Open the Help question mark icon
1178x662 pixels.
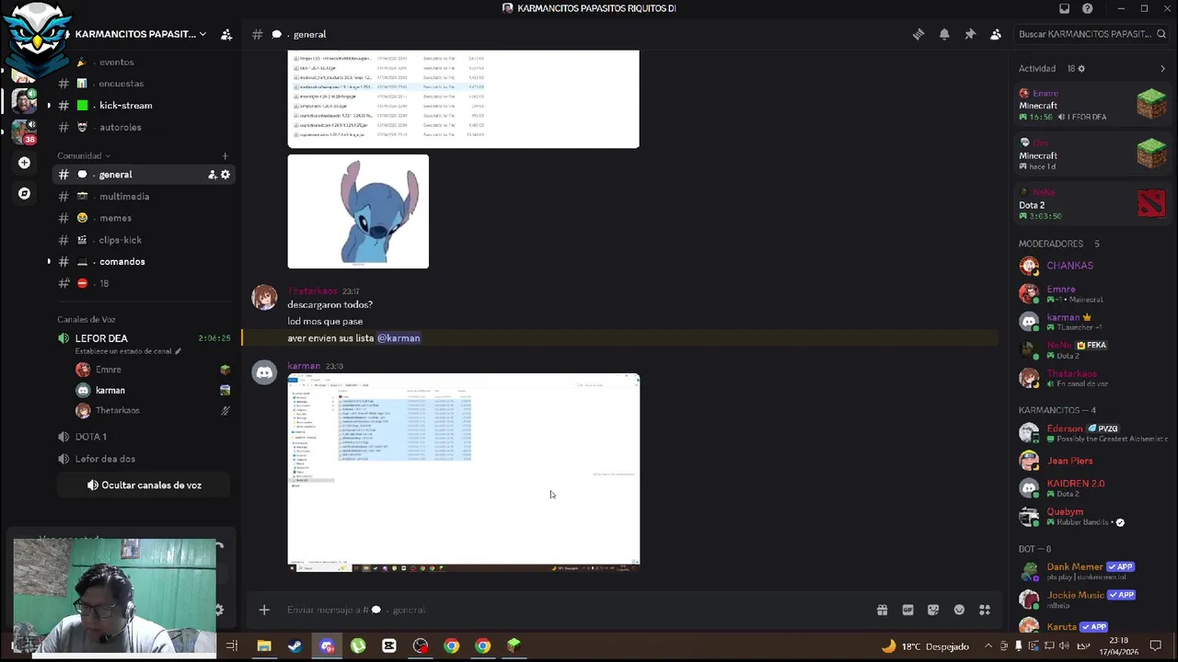click(1088, 8)
